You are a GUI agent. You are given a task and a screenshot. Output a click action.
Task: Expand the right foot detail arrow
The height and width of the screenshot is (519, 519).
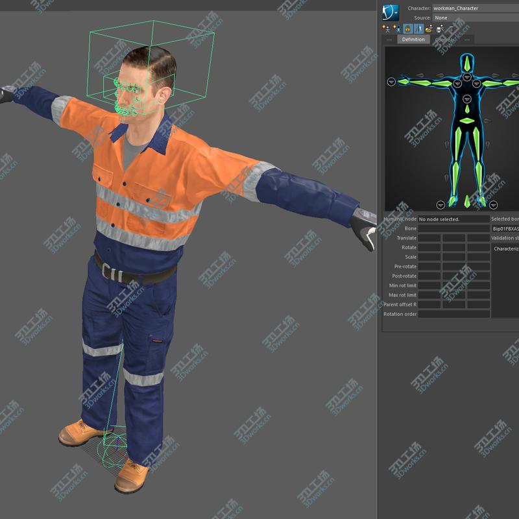coord(441,205)
